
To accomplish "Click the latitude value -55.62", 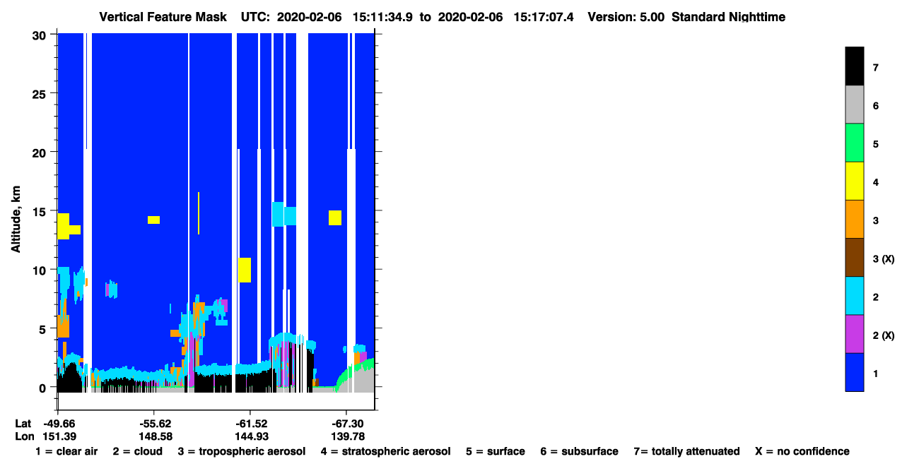I will (154, 424).
